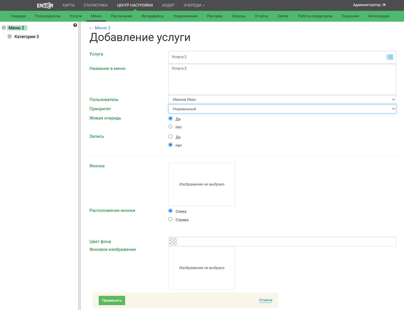Viewport: 404px width, 310px height.
Task: Expand the Категория 3 tree node
Action: [x=10, y=37]
